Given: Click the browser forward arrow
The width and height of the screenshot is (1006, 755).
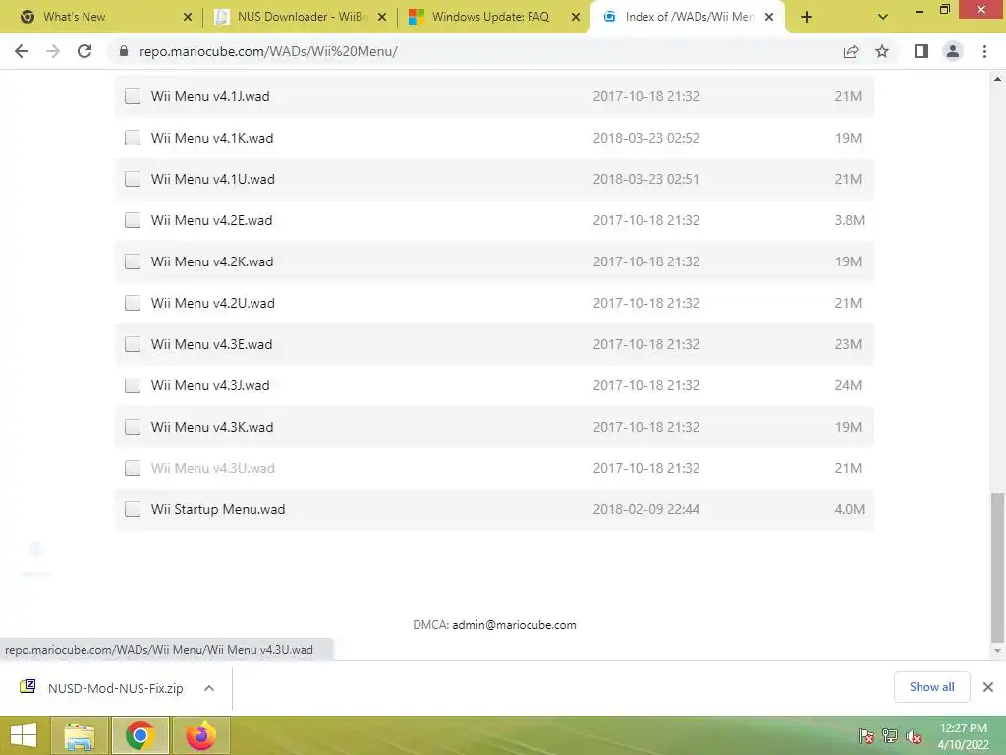Looking at the screenshot, I should click(x=53, y=51).
